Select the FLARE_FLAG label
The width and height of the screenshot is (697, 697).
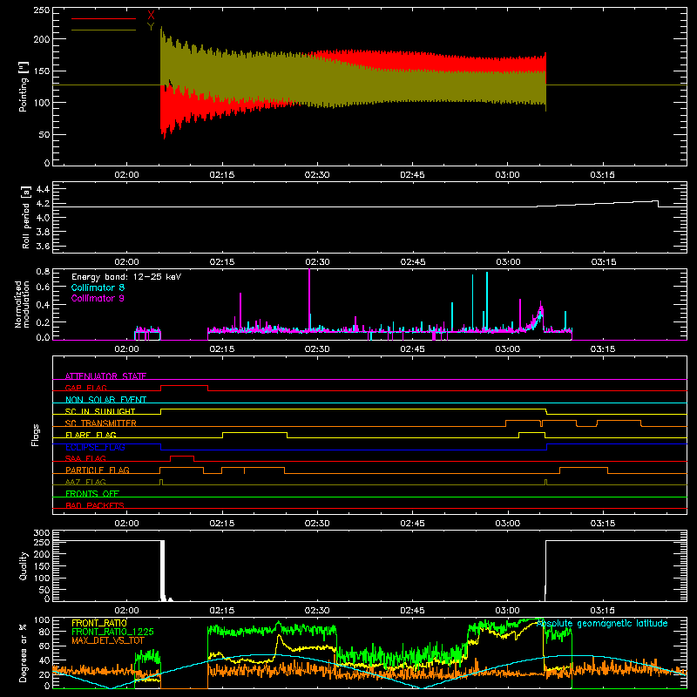(91, 435)
